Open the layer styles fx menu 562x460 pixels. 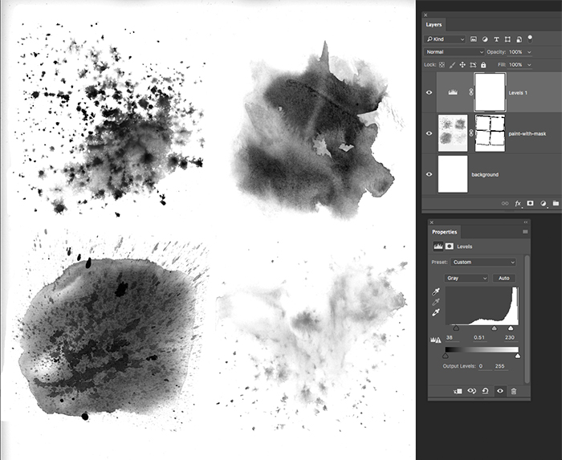click(519, 204)
